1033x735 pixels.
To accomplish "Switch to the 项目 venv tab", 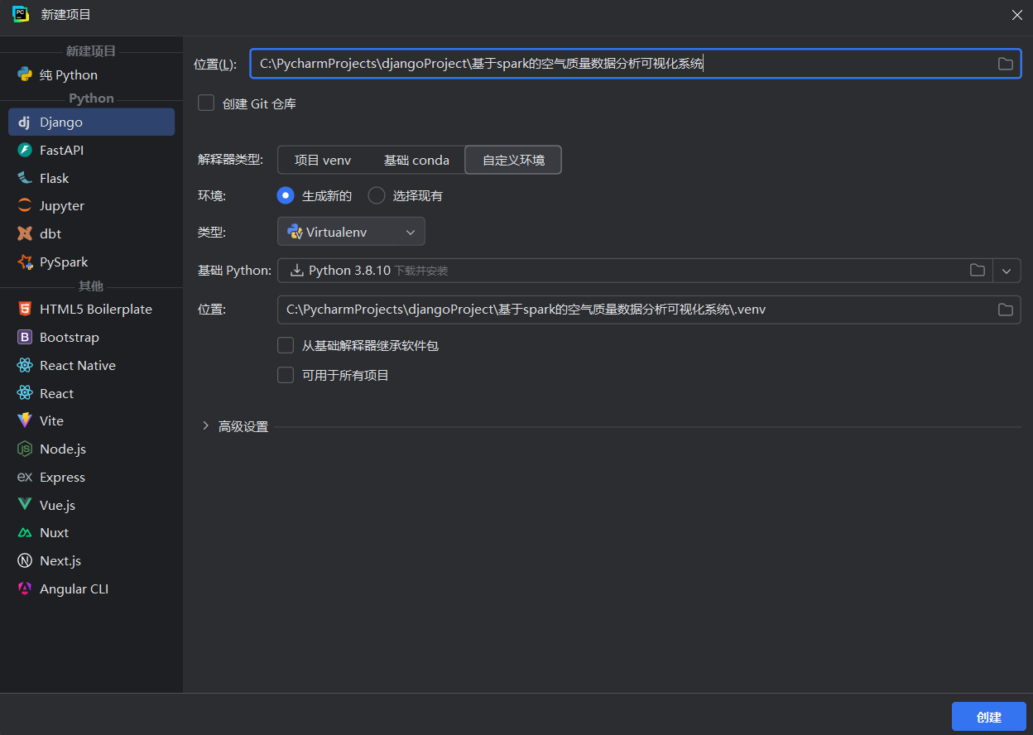I will [x=323, y=161].
